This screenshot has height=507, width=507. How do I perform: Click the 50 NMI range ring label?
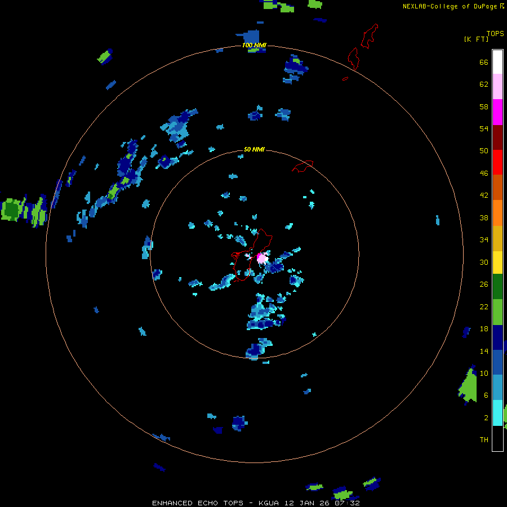click(254, 149)
